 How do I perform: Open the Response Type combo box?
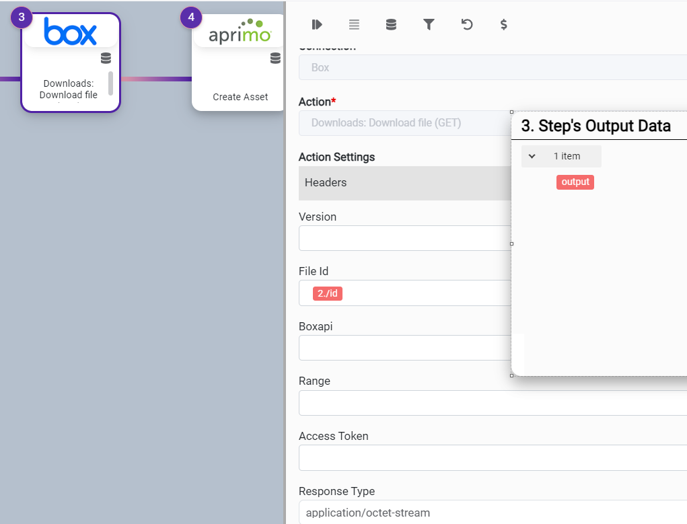(491, 513)
